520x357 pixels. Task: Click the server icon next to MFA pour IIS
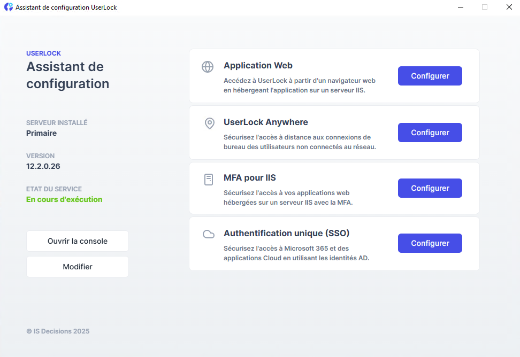(x=209, y=180)
